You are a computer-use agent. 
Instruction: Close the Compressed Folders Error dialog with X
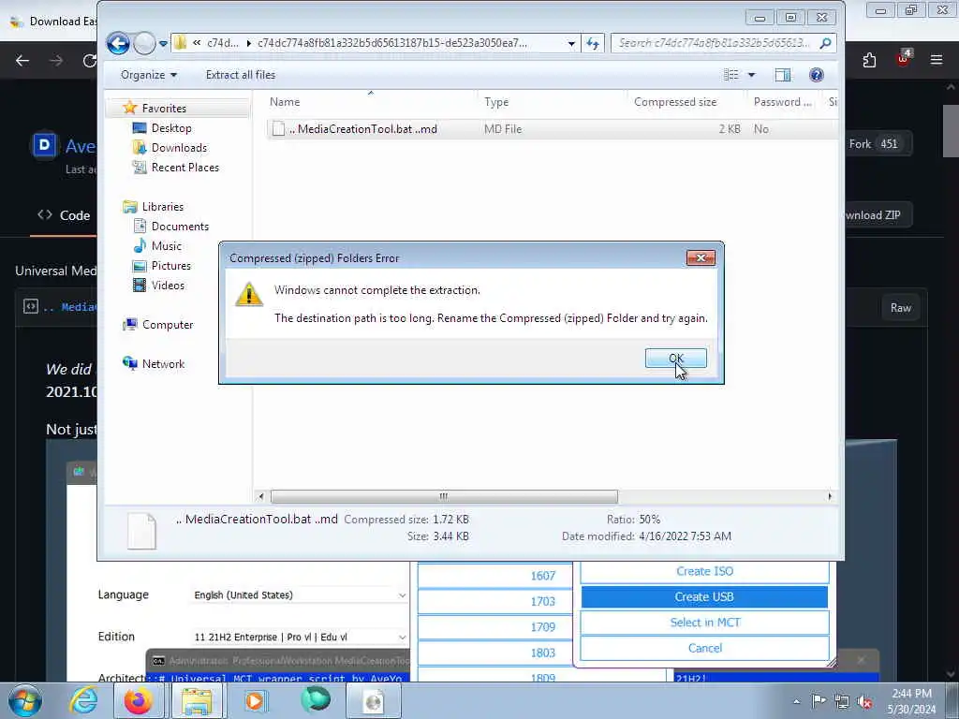click(701, 258)
